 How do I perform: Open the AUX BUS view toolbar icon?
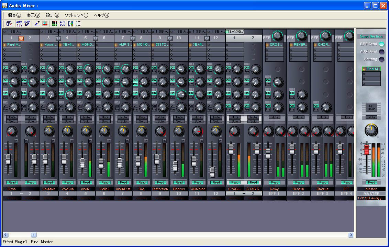tap(63, 23)
